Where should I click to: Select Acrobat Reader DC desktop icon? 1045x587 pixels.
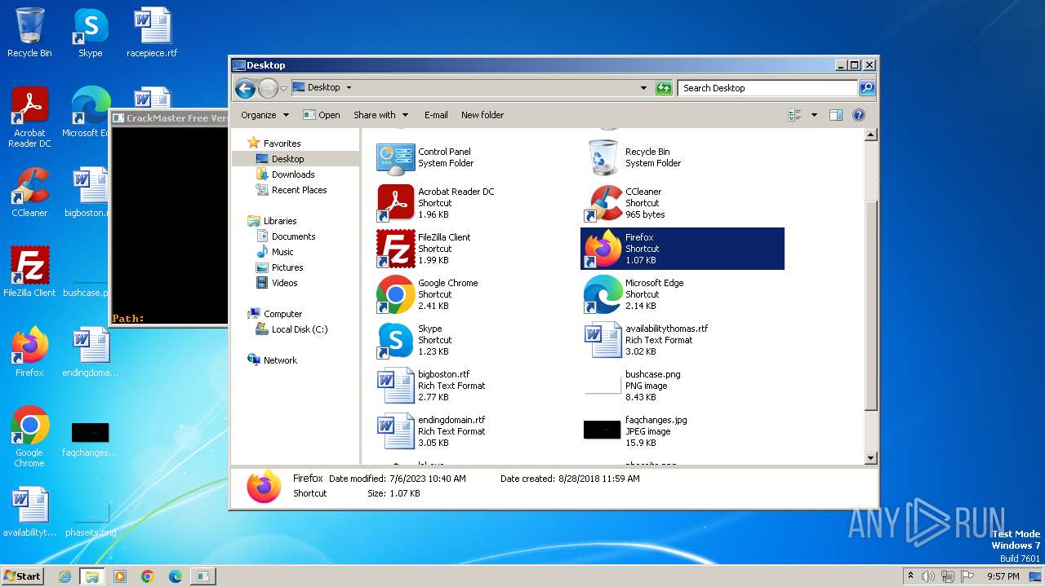point(29,118)
